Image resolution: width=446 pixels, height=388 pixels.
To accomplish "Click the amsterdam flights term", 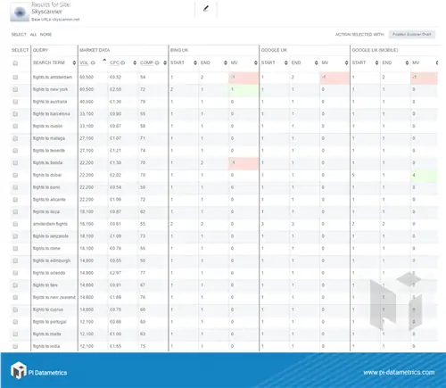I will [x=50, y=224].
